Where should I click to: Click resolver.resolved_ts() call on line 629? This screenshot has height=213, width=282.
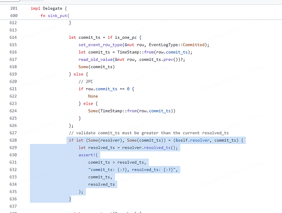tap(148, 148)
